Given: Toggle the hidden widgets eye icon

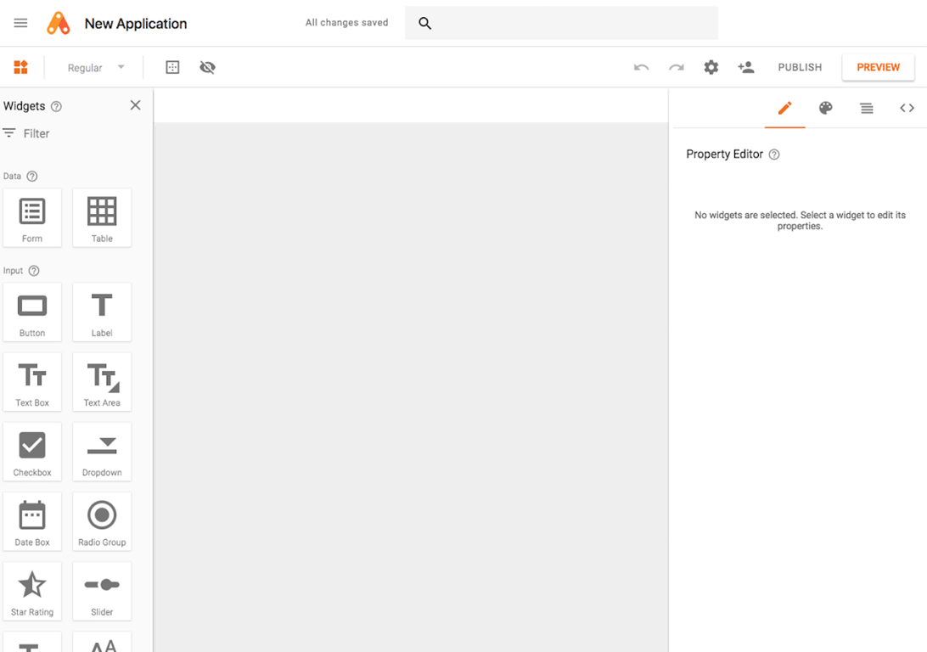Looking at the screenshot, I should [x=207, y=67].
